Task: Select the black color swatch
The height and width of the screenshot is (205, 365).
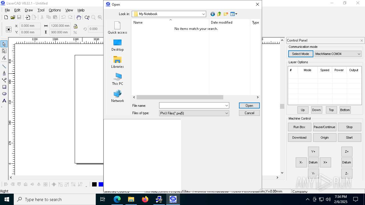Action: click(x=94, y=184)
